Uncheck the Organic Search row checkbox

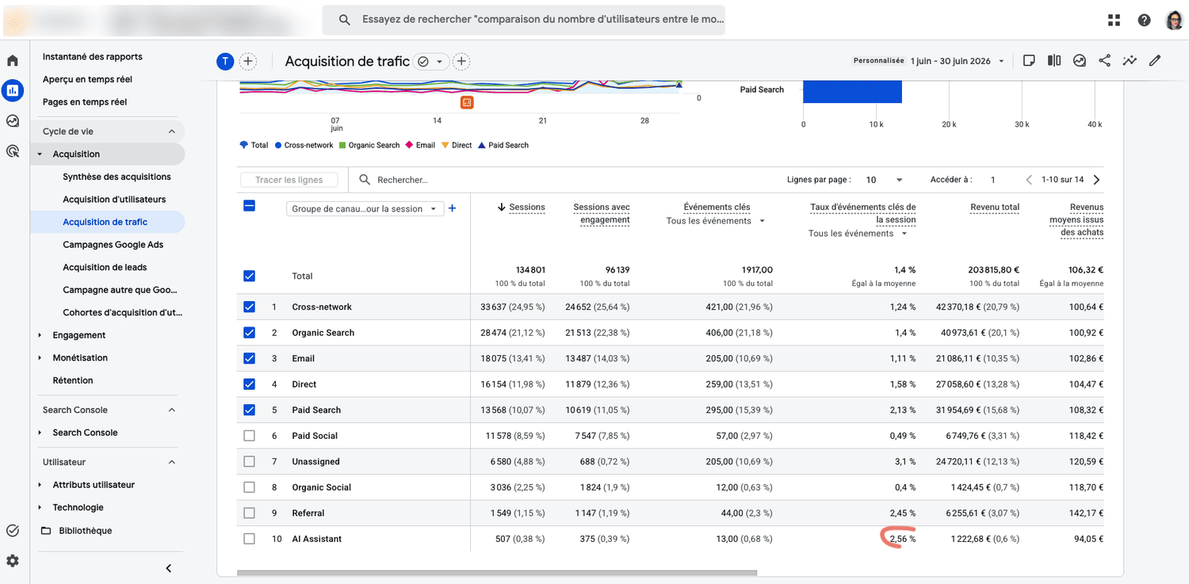(250, 333)
